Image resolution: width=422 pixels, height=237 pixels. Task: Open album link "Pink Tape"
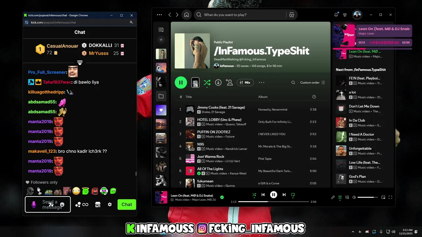pos(265,159)
